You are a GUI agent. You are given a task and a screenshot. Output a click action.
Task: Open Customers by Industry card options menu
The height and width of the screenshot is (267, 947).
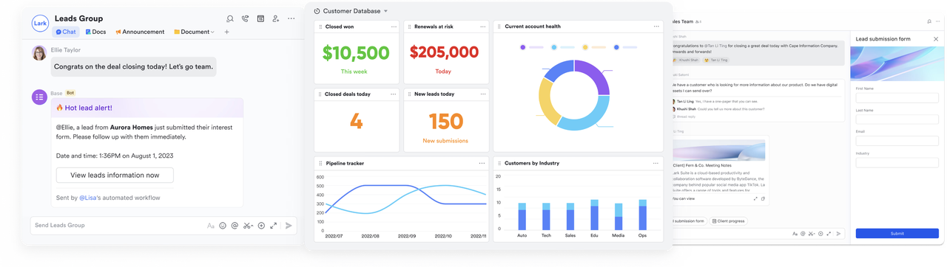coord(656,164)
